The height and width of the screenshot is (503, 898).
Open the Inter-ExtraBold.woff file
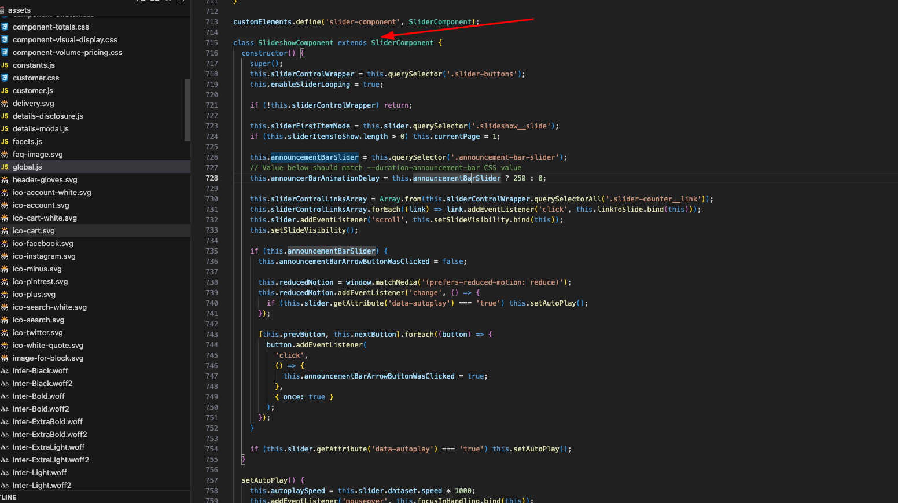[47, 422]
